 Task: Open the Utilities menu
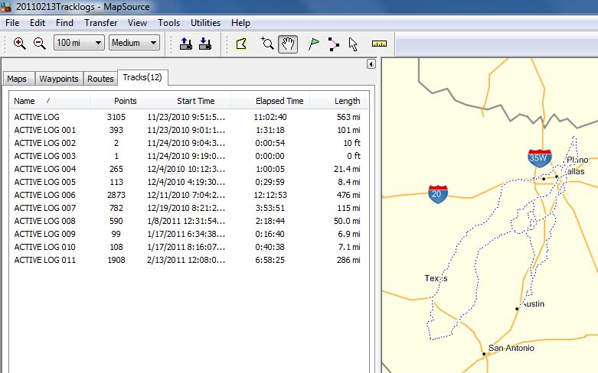click(205, 23)
